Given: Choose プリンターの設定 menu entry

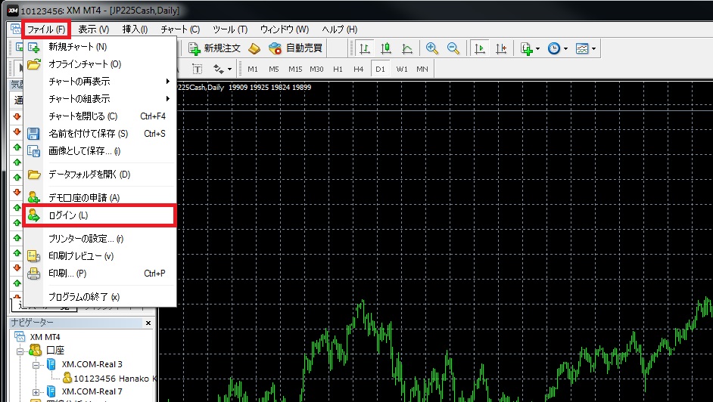Looking at the screenshot, I should (x=100, y=239).
